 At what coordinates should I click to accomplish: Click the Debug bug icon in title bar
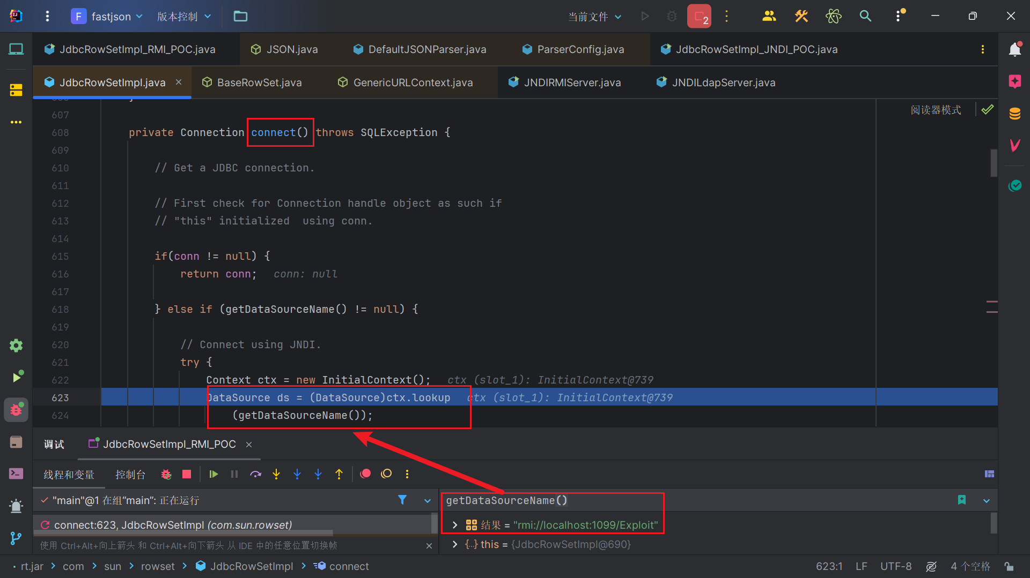[672, 16]
